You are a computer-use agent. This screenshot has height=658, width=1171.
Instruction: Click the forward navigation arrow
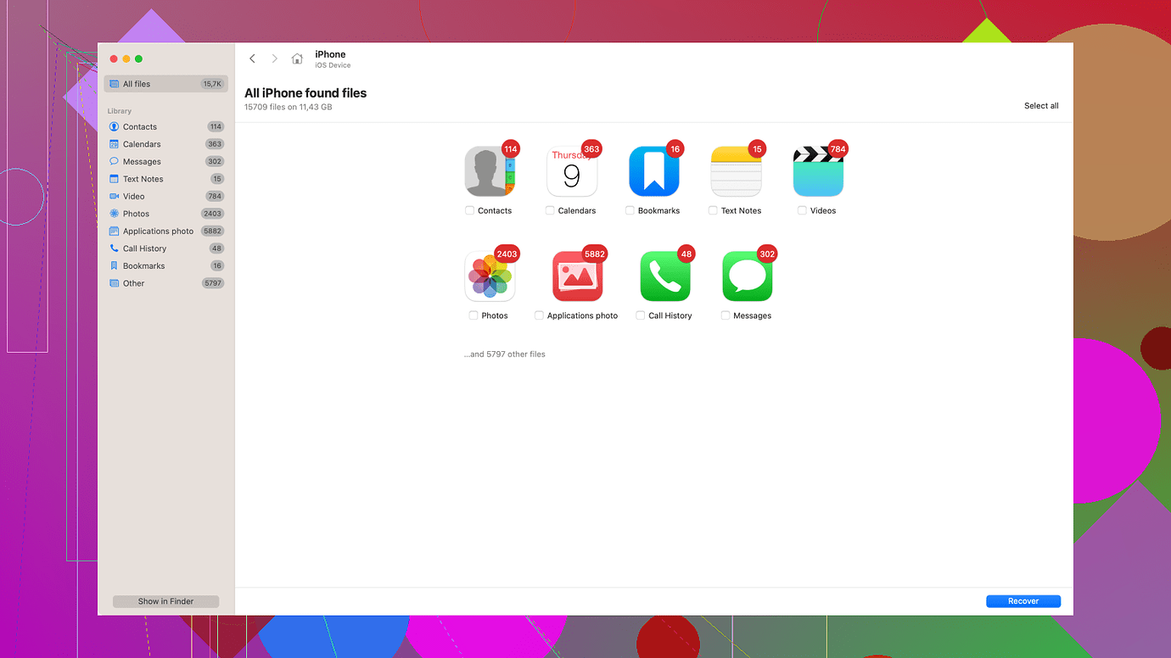[x=274, y=59]
